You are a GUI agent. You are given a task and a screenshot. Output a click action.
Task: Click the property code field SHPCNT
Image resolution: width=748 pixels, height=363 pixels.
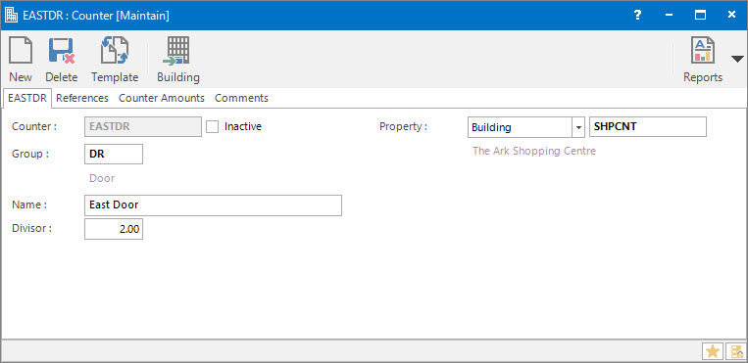[648, 127]
